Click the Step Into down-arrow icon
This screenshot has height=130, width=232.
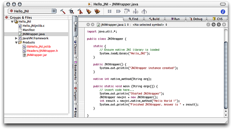tap(136, 11)
